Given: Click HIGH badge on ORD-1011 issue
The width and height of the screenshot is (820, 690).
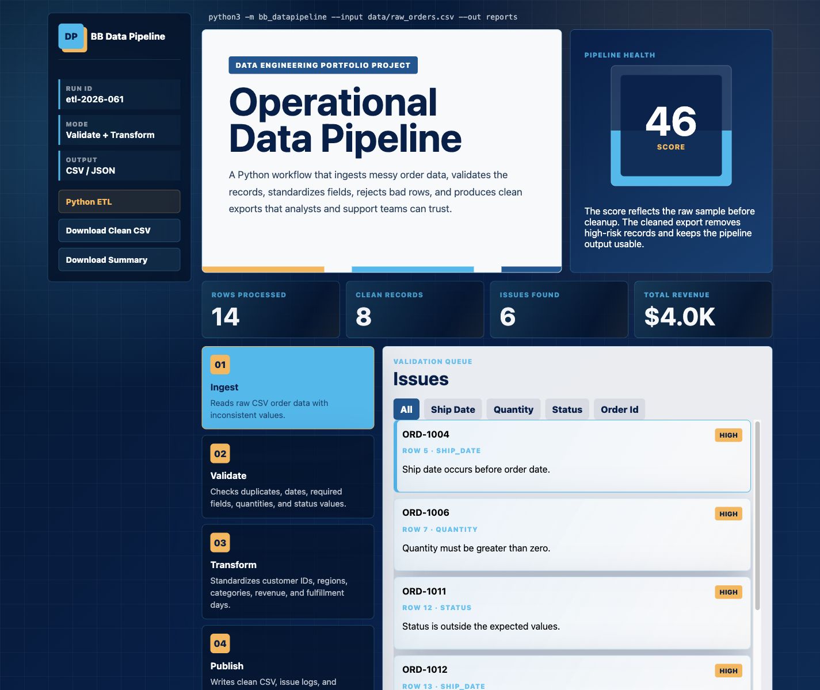Looking at the screenshot, I should (729, 592).
